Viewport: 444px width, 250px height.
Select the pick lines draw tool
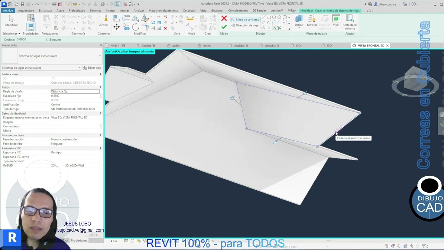274,28
